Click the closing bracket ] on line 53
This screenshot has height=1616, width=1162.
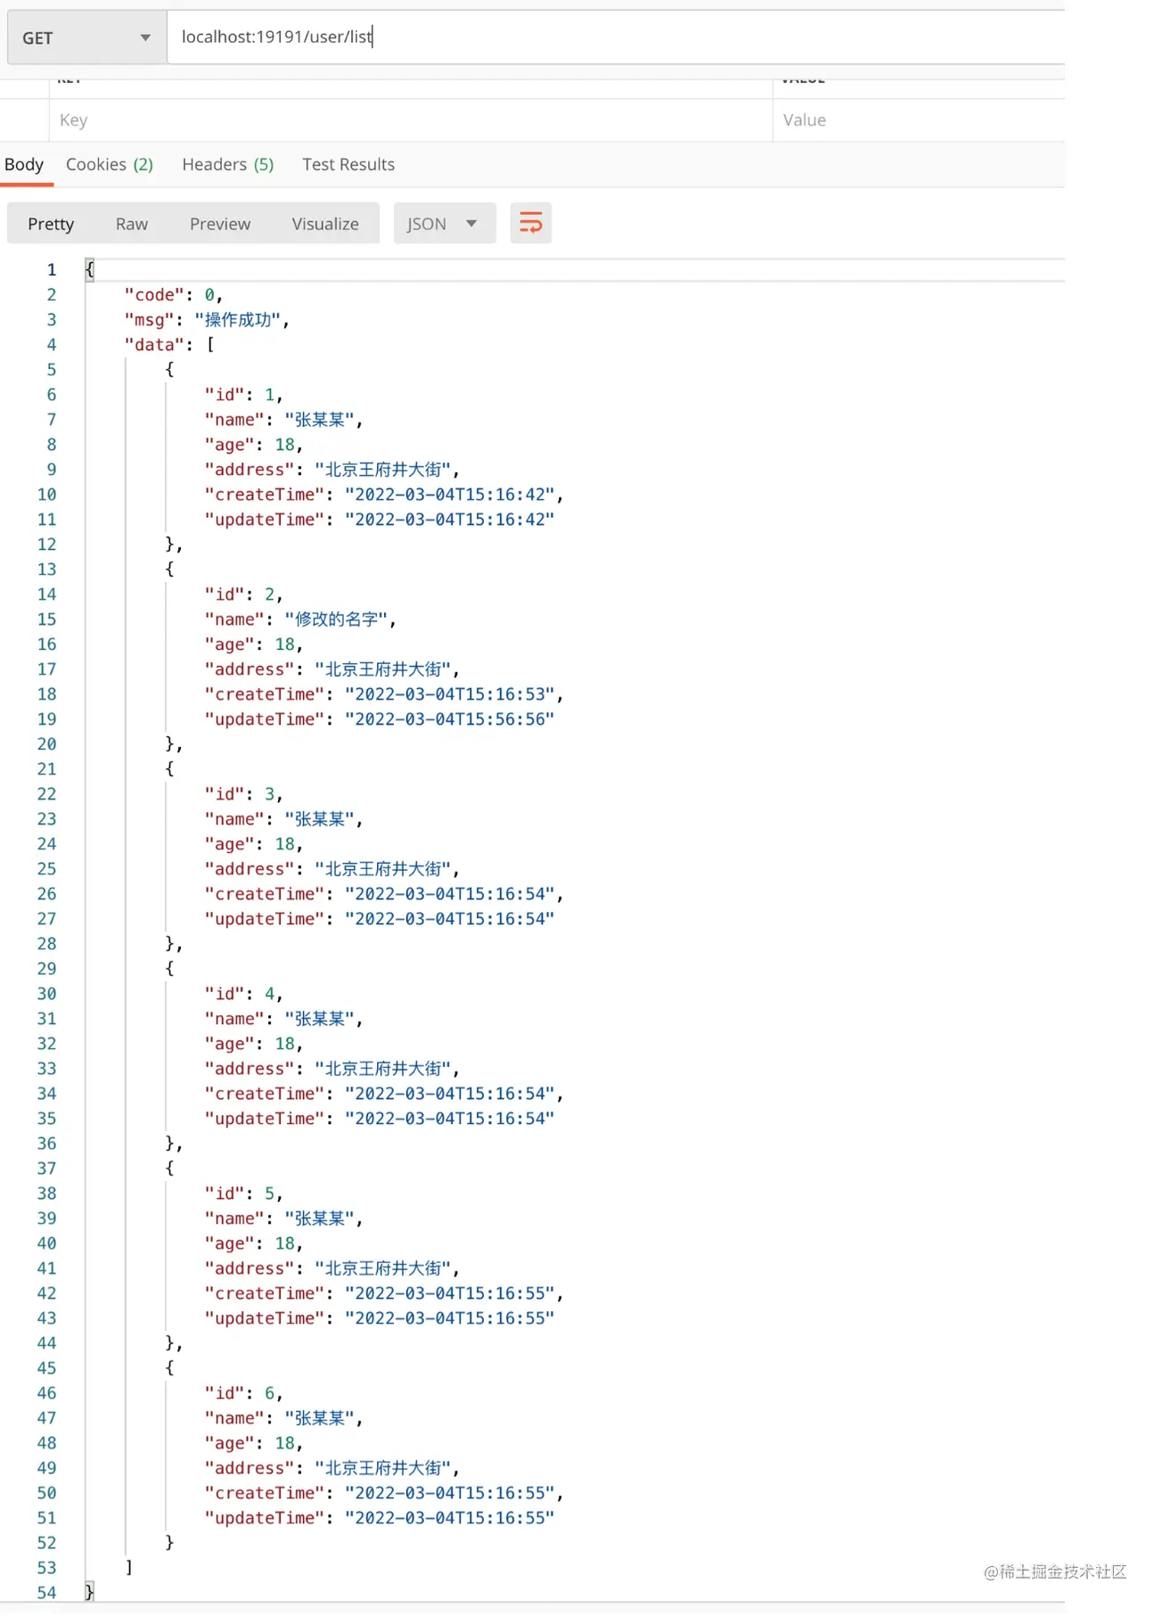coord(129,1568)
